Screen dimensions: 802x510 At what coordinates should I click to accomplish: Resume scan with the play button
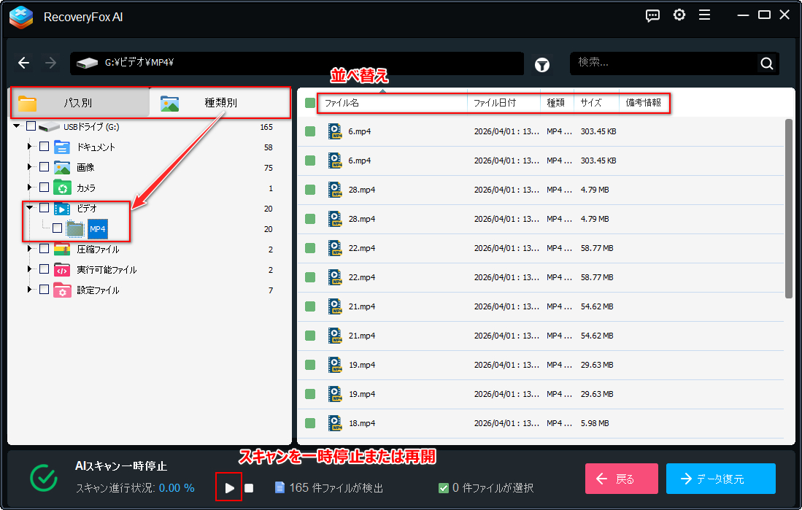pyautogui.click(x=229, y=488)
